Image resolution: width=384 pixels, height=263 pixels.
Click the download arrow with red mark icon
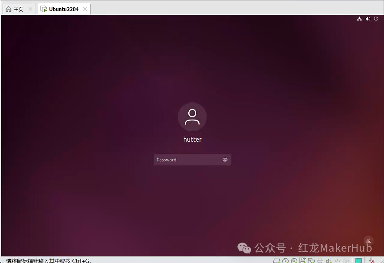pos(372,260)
